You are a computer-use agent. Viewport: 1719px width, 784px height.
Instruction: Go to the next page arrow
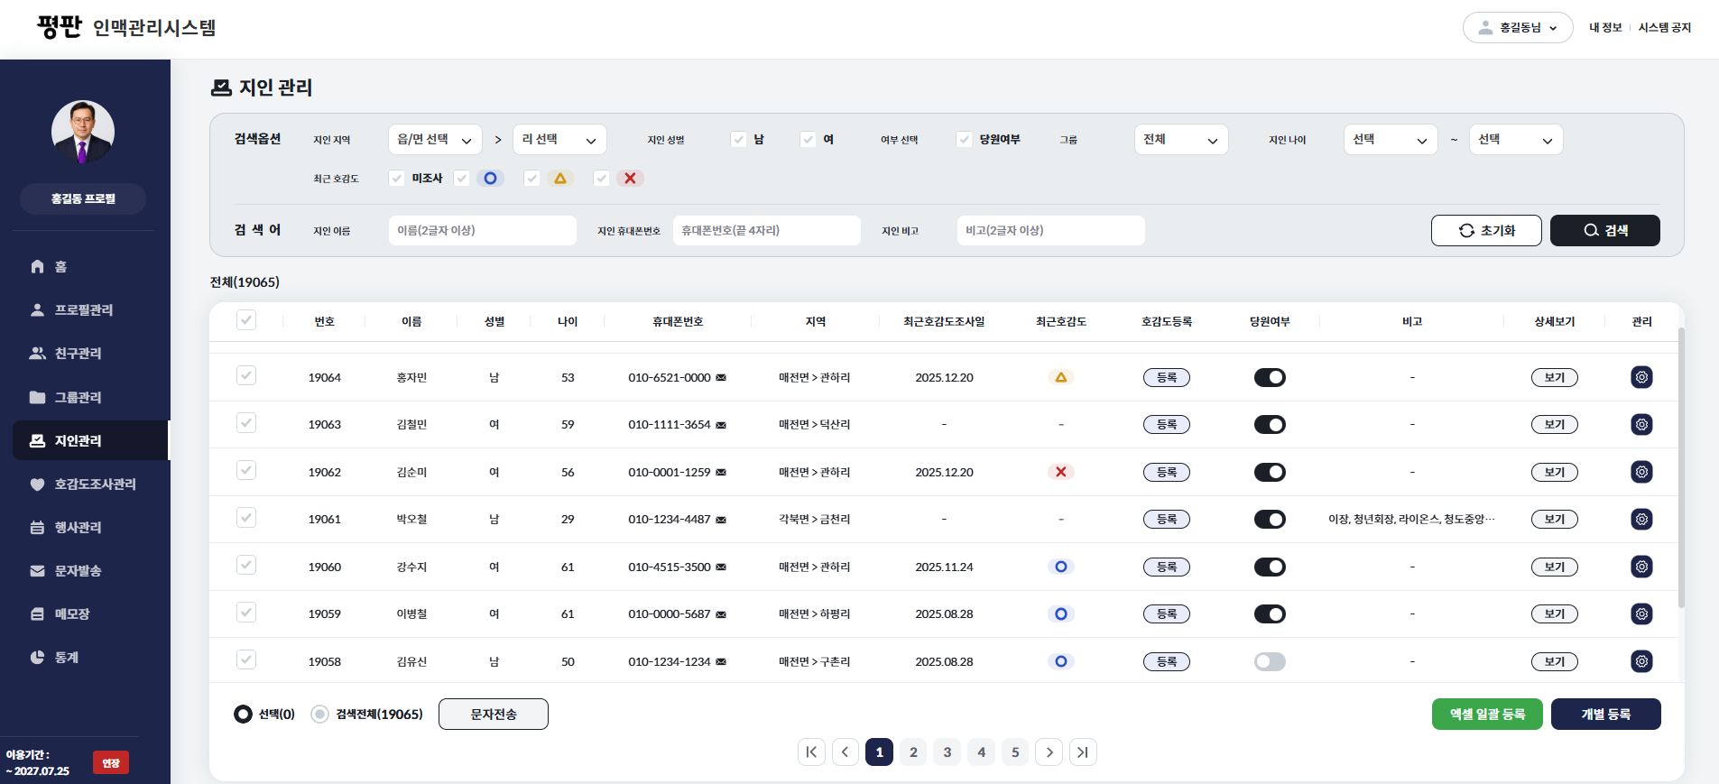[x=1049, y=752]
